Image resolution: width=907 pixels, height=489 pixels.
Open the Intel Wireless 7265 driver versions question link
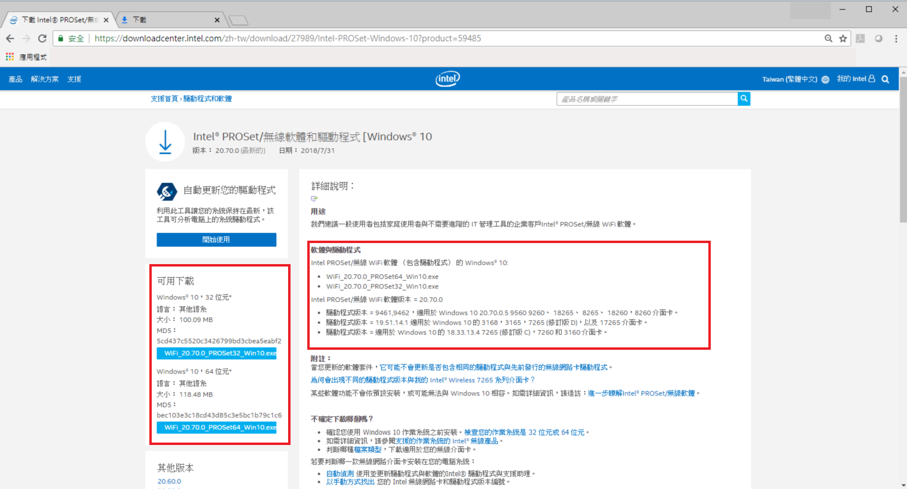(423, 380)
